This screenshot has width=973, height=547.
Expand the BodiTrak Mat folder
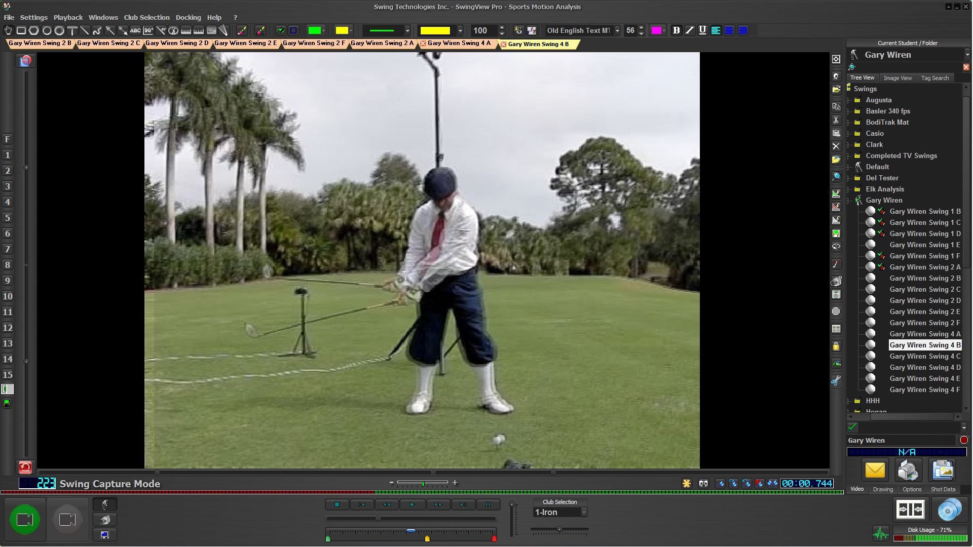coord(849,123)
